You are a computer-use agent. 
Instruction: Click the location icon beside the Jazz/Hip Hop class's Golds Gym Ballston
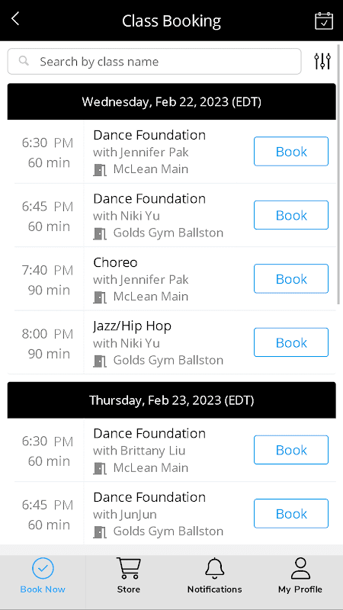pos(100,361)
